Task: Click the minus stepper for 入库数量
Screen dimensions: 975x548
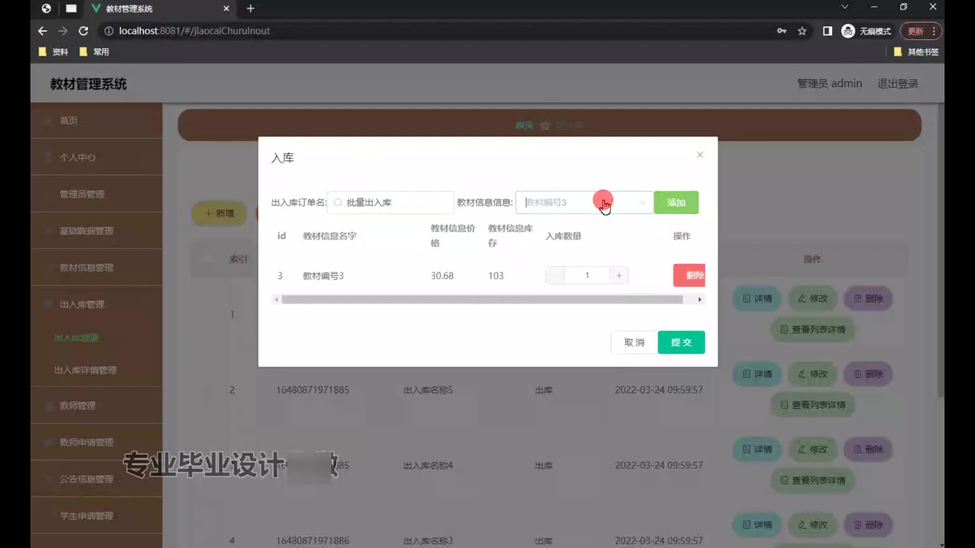Action: pos(555,276)
